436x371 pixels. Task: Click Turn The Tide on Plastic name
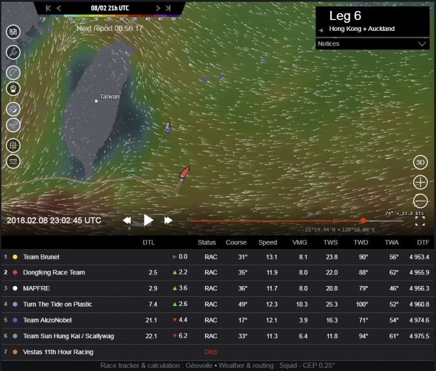pyautogui.click(x=57, y=304)
